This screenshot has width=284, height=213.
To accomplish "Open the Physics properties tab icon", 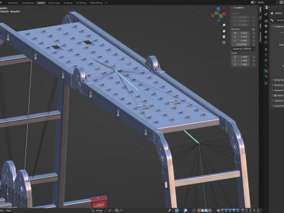I will click(x=266, y=54).
